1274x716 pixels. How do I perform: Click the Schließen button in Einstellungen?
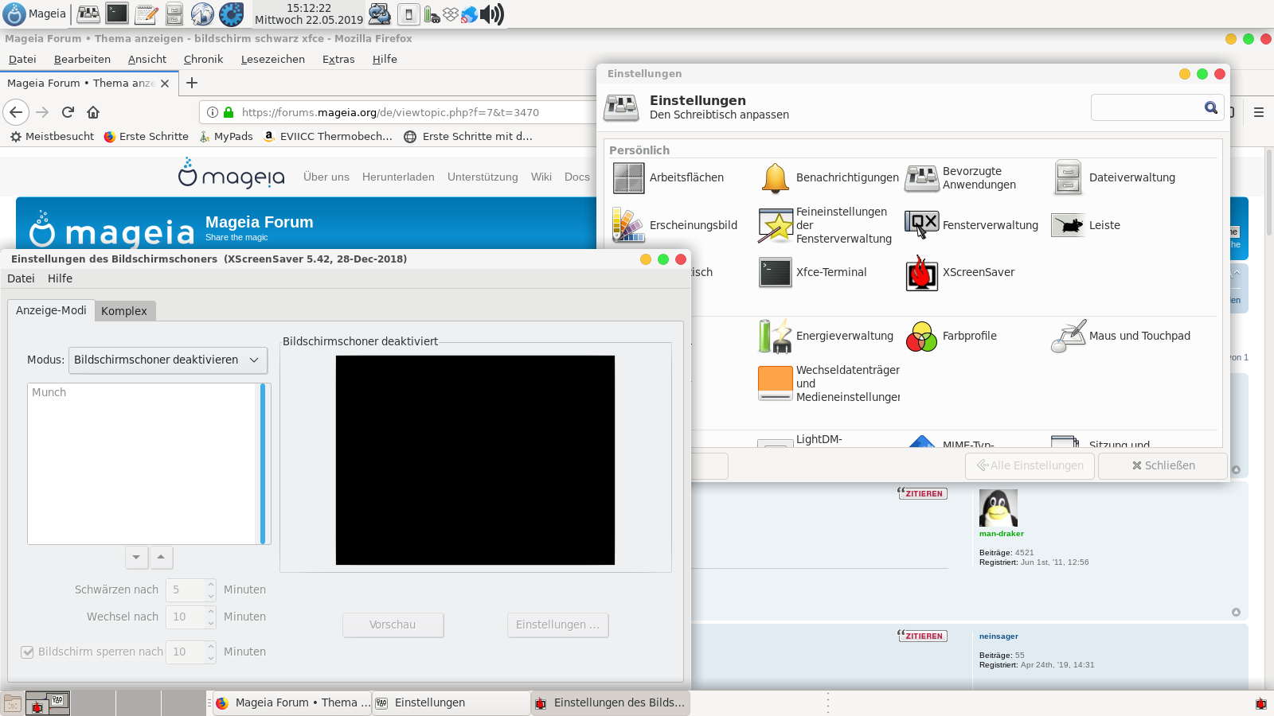point(1163,465)
